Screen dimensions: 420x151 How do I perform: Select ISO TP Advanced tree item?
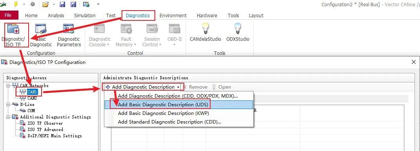coord(45,129)
